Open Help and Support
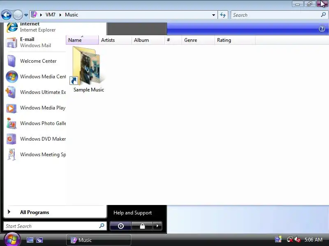The width and height of the screenshot is (329, 246). pyautogui.click(x=132, y=213)
